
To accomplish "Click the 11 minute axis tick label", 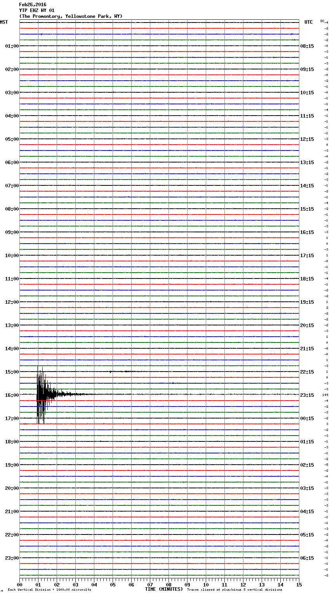I will pyautogui.click(x=225, y=585).
